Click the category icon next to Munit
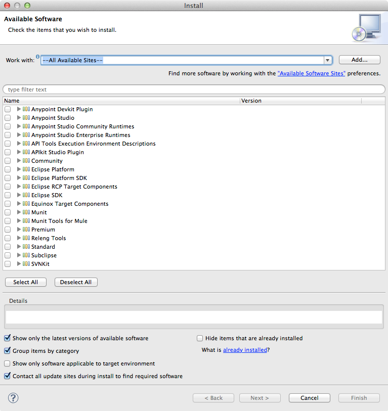 [26, 212]
